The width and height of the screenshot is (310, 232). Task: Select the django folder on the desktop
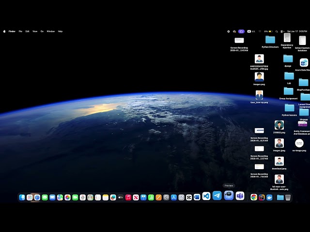(x=288, y=58)
